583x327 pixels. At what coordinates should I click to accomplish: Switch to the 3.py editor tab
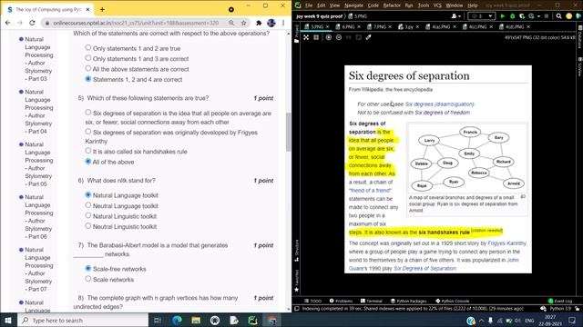click(x=408, y=26)
